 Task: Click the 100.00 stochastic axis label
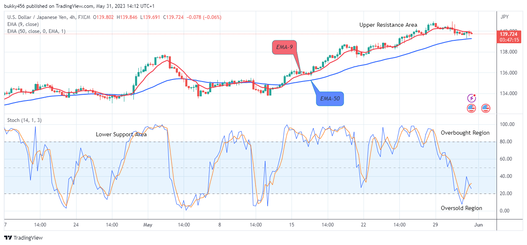pyautogui.click(x=508, y=124)
